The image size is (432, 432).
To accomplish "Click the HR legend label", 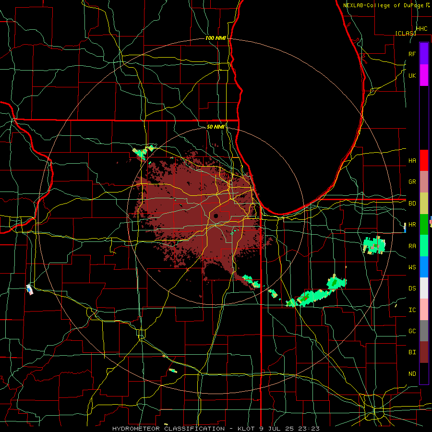I will point(412,225).
